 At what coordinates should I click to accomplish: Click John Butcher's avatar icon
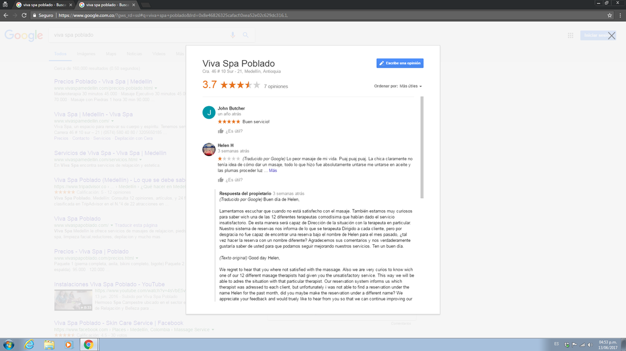(x=209, y=112)
